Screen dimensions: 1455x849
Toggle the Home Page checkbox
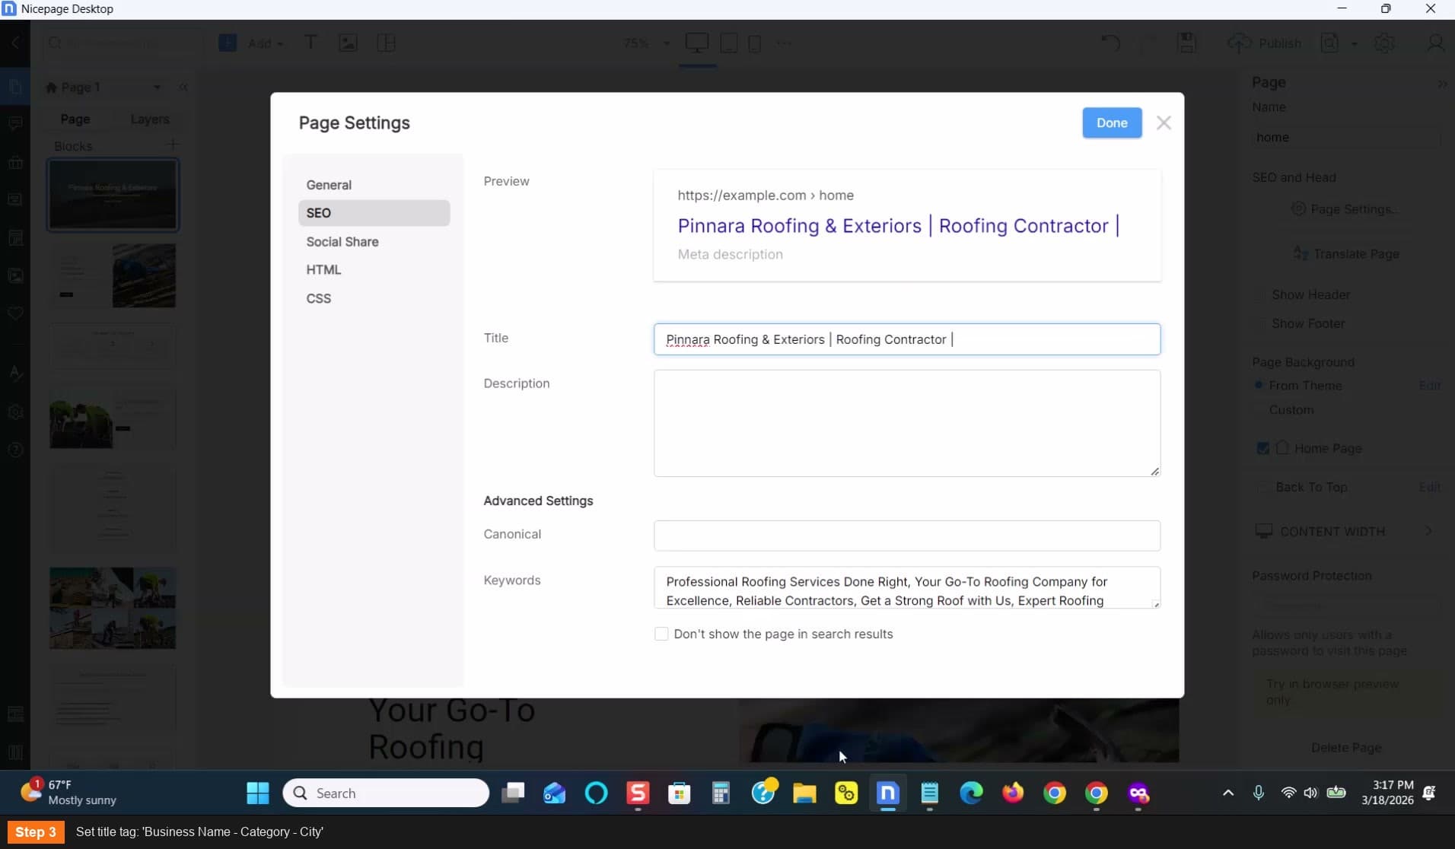[x=1263, y=449]
